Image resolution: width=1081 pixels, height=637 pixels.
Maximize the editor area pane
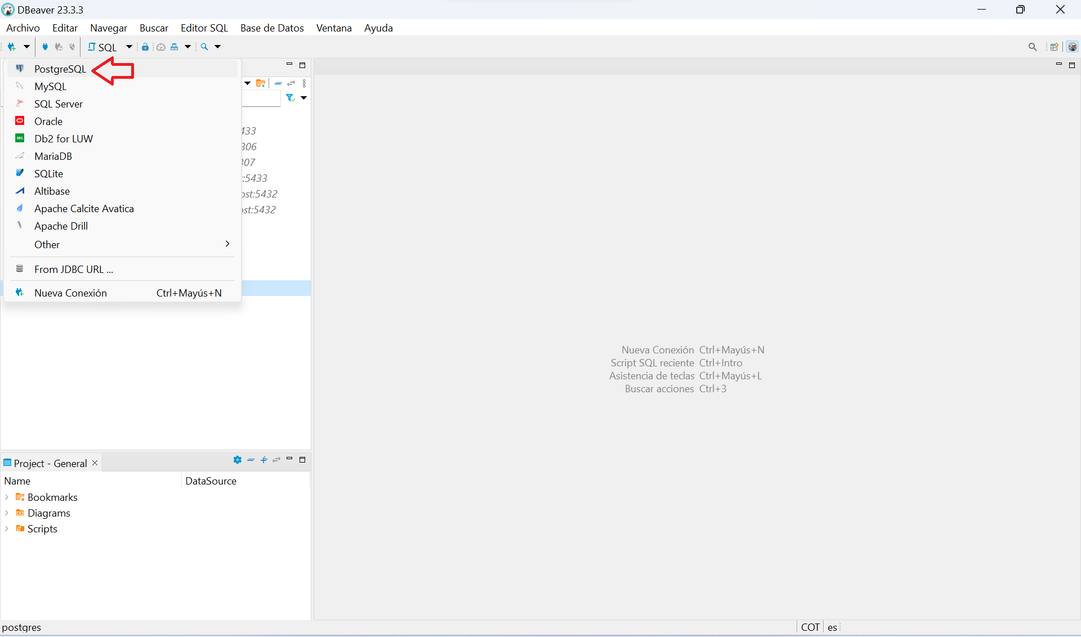click(x=1072, y=65)
